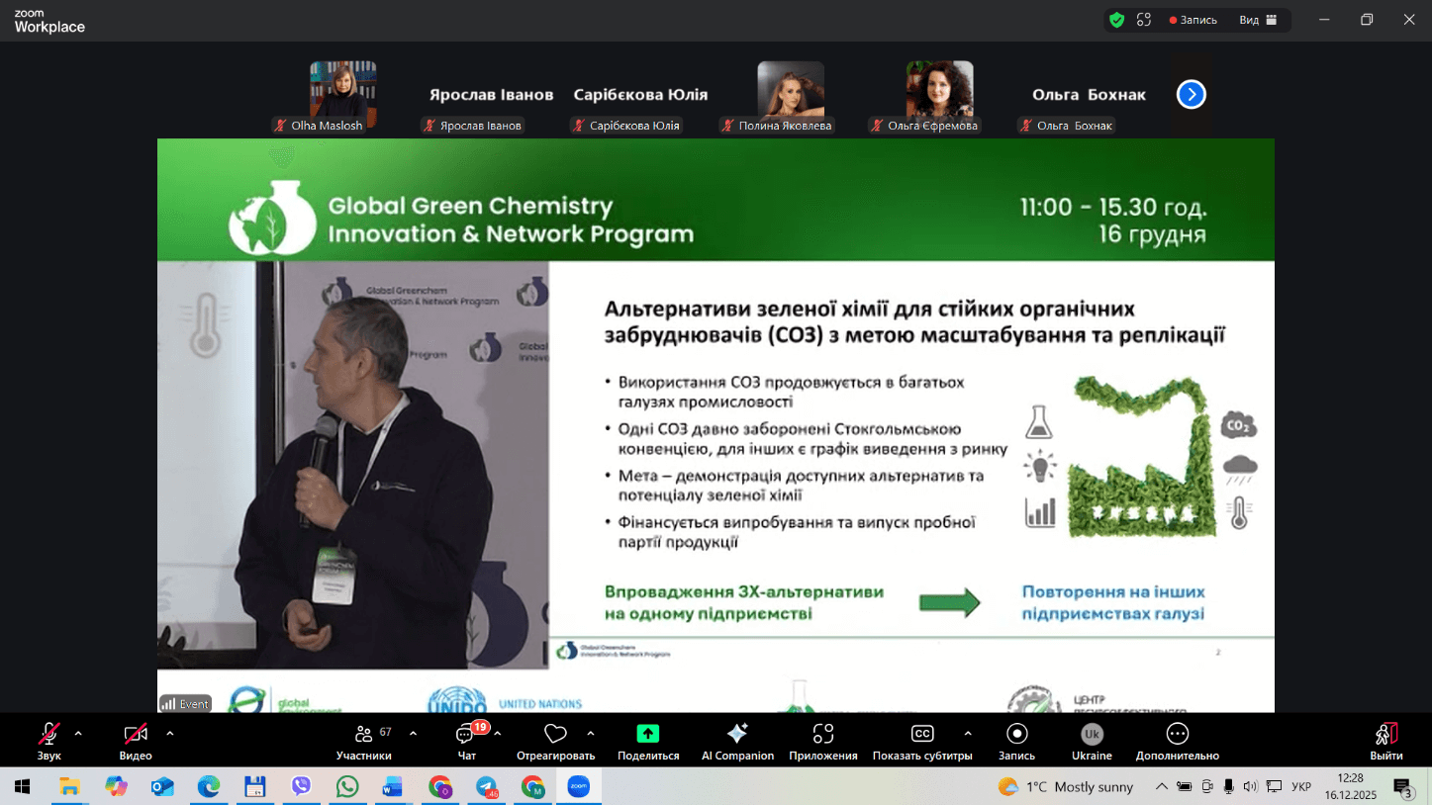The height and width of the screenshot is (805, 1432).
Task: Show captions with Показать субтитры
Action: (921, 740)
